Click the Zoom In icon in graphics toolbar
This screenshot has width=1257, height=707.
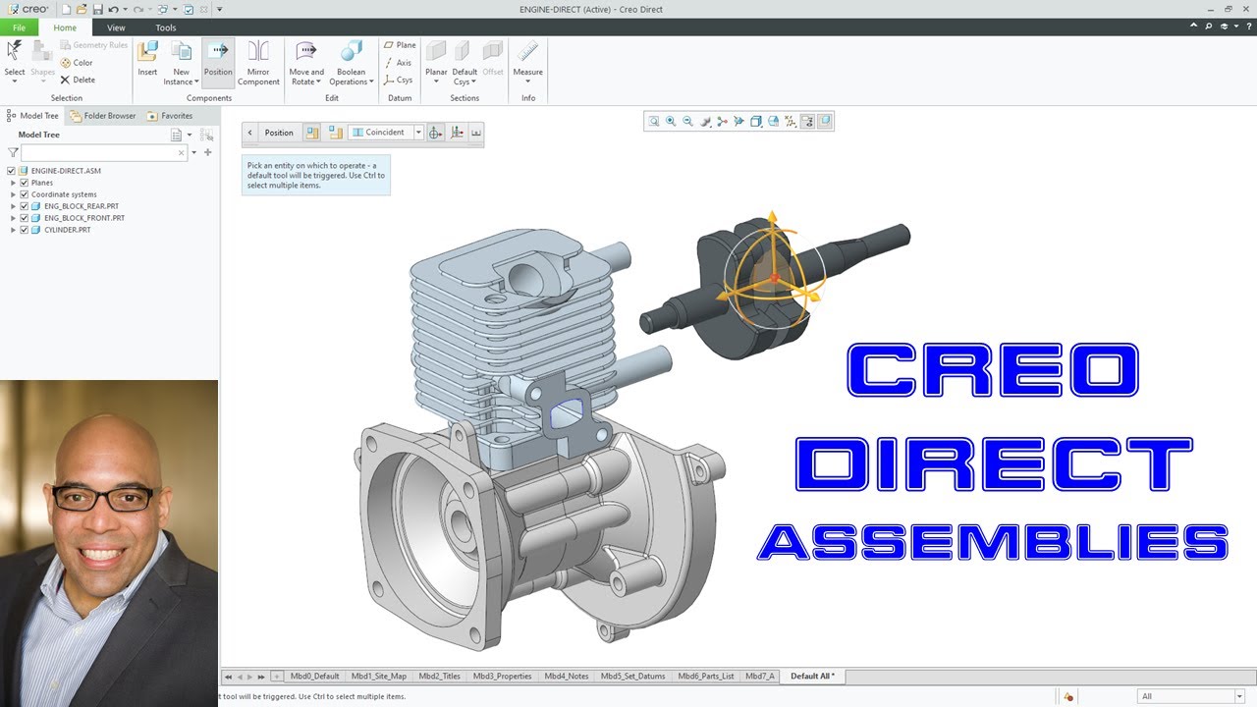tap(671, 122)
